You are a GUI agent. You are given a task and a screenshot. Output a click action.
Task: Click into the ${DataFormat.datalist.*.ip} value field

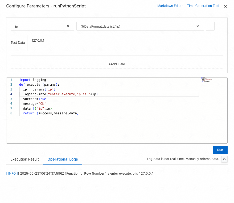click(x=136, y=26)
